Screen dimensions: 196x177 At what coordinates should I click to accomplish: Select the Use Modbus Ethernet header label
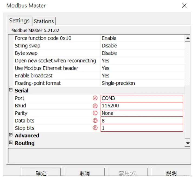coord(46,68)
